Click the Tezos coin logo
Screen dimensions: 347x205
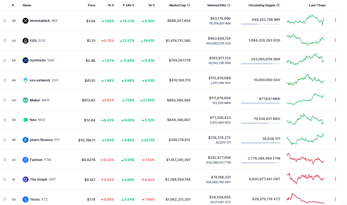(26, 199)
